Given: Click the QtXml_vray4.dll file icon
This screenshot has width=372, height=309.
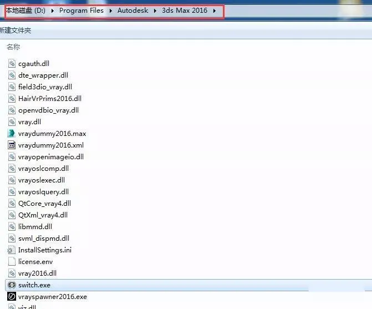Looking at the screenshot, I should coord(12,215).
